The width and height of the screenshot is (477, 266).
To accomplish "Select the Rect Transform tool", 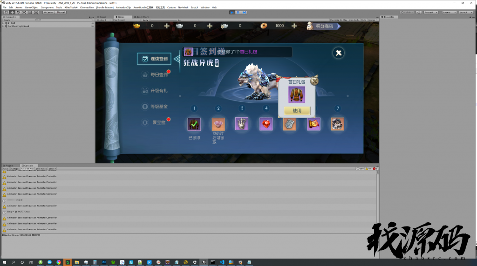I will tap(30, 12).
